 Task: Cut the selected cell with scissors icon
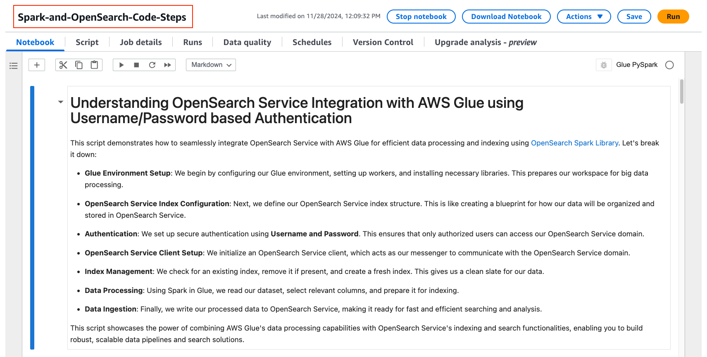(63, 65)
